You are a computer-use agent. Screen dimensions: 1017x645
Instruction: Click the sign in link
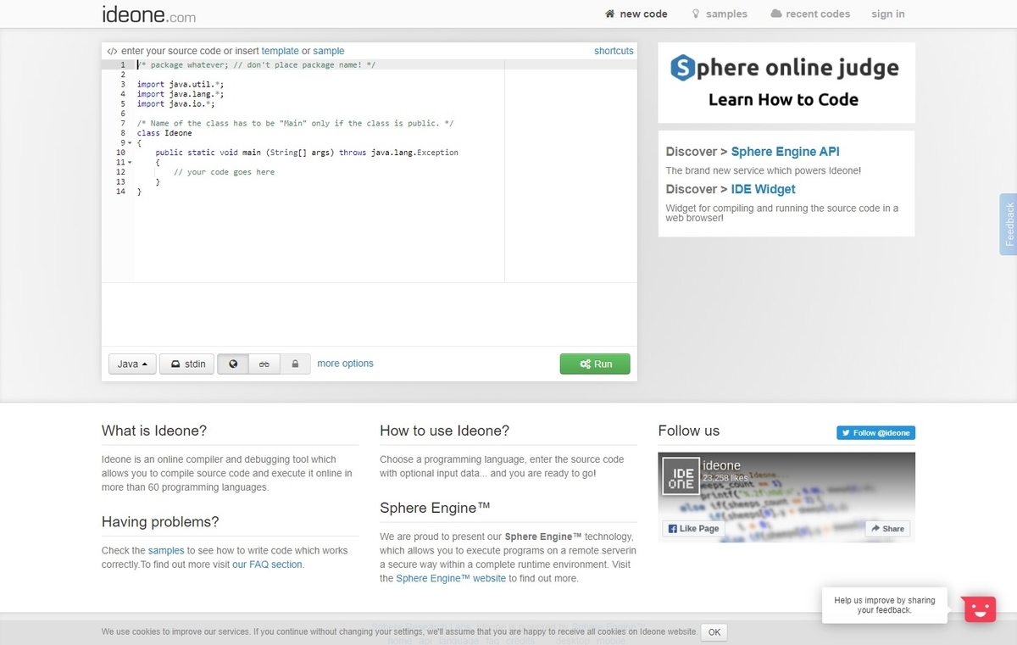[x=888, y=14]
